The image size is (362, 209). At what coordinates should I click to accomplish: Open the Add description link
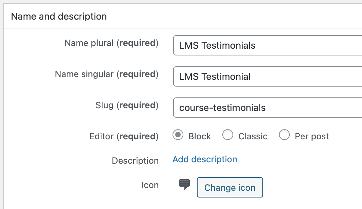point(205,159)
